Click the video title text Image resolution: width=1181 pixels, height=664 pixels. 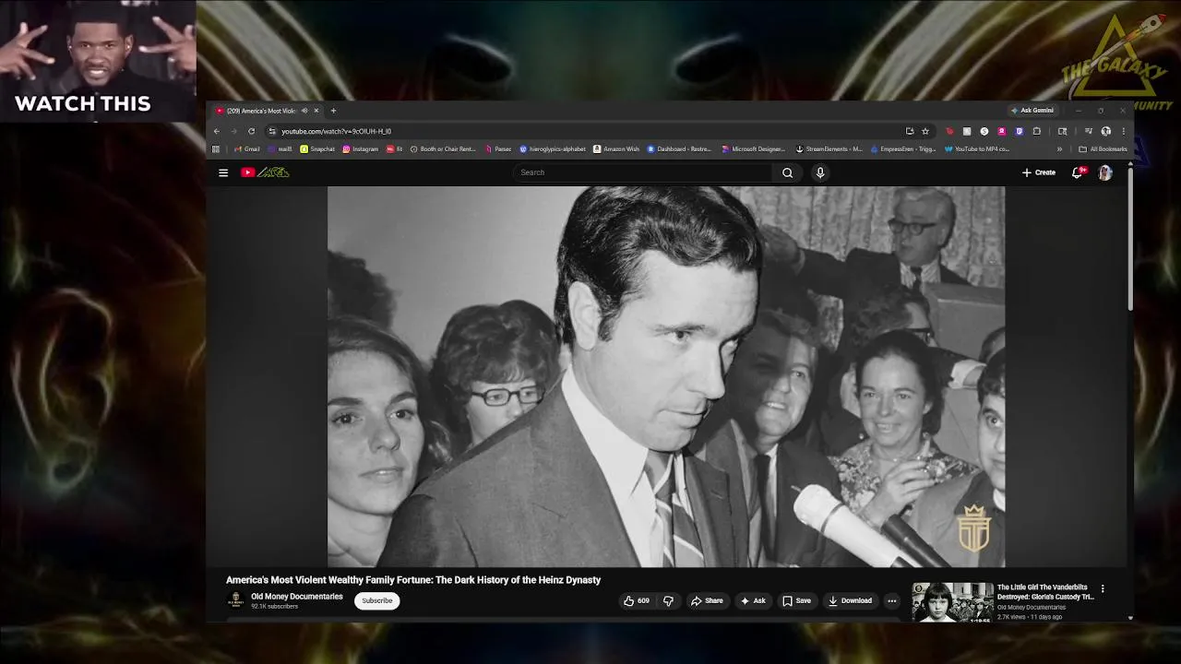[413, 580]
